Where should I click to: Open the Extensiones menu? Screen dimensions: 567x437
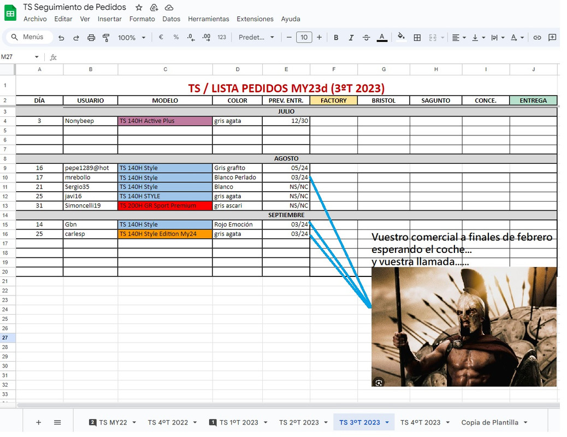point(255,19)
